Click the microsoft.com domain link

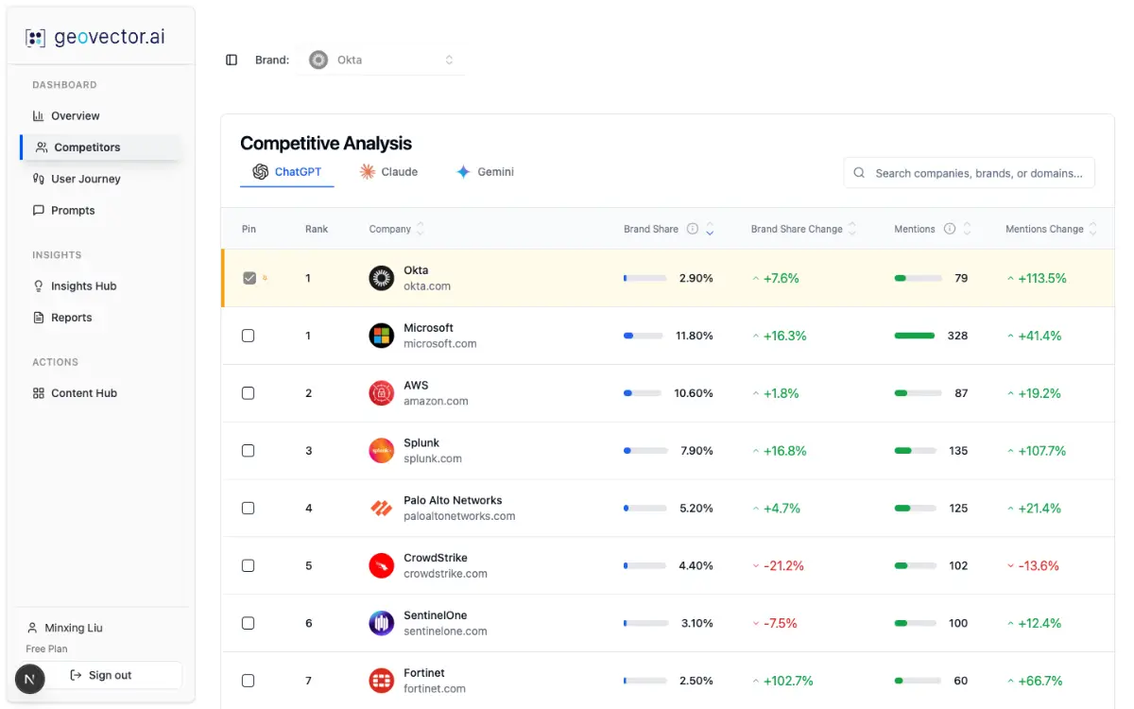(440, 344)
